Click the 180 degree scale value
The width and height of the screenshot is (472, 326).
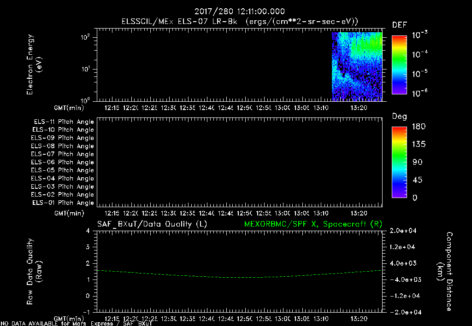pos(419,127)
